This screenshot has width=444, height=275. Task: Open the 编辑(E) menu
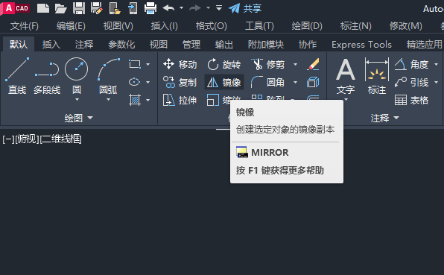click(x=71, y=26)
